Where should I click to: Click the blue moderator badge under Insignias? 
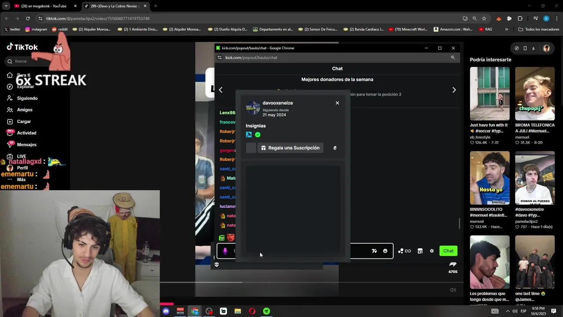point(249,135)
